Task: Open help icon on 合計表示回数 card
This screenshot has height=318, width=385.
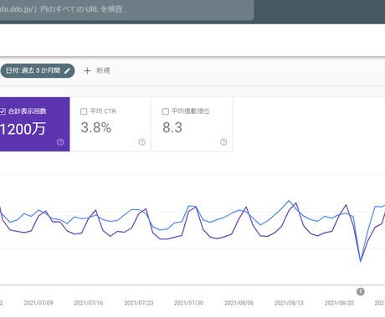Action: point(60,142)
